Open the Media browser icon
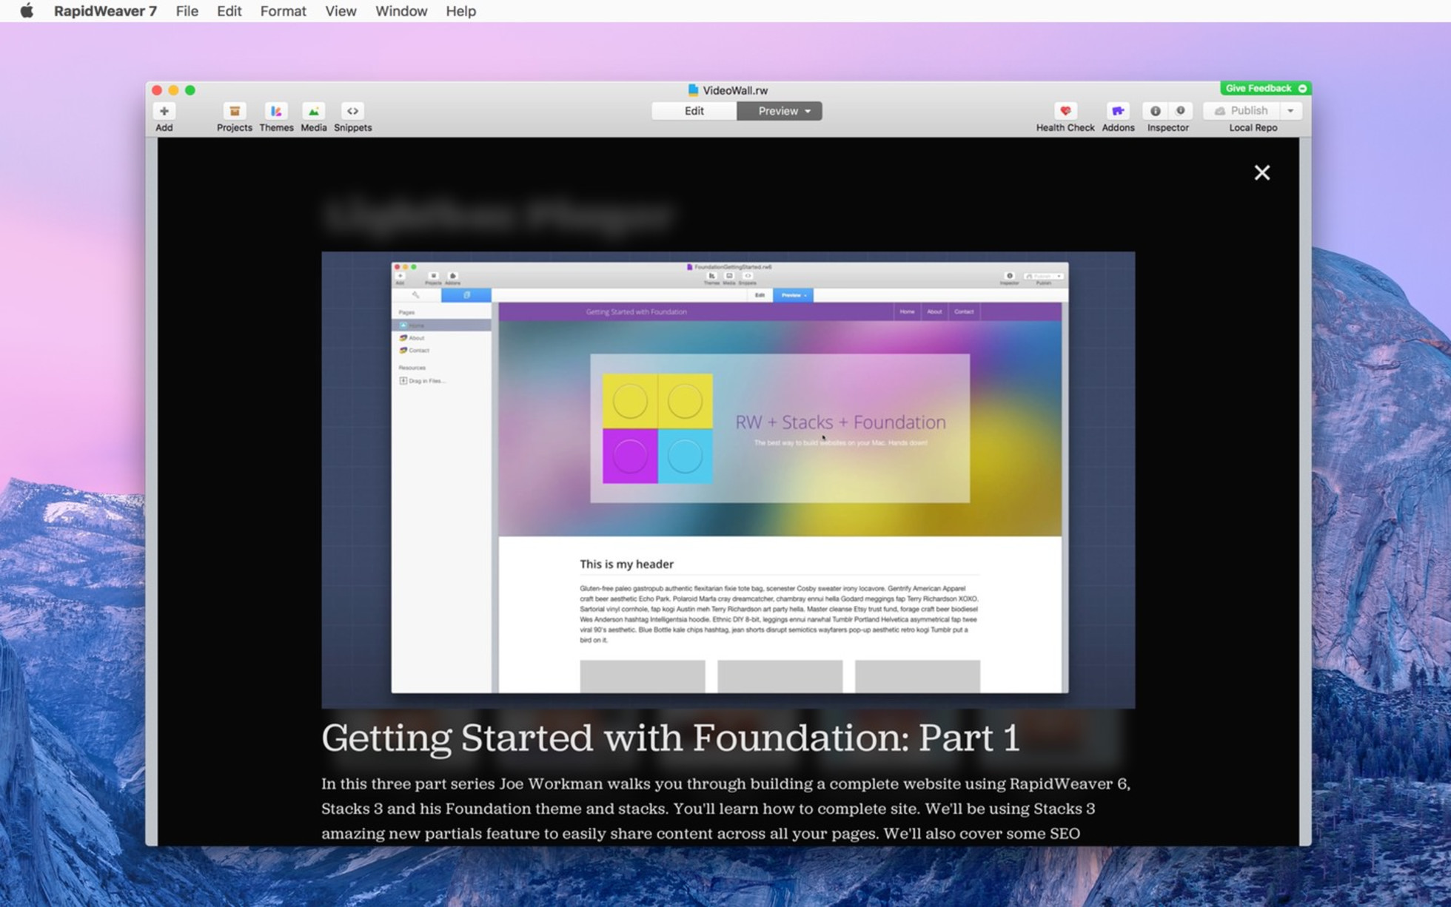Screen dimensions: 1451x907 [313, 111]
